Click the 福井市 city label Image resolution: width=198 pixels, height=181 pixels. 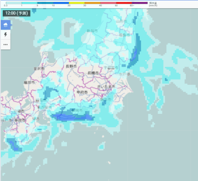(29, 83)
